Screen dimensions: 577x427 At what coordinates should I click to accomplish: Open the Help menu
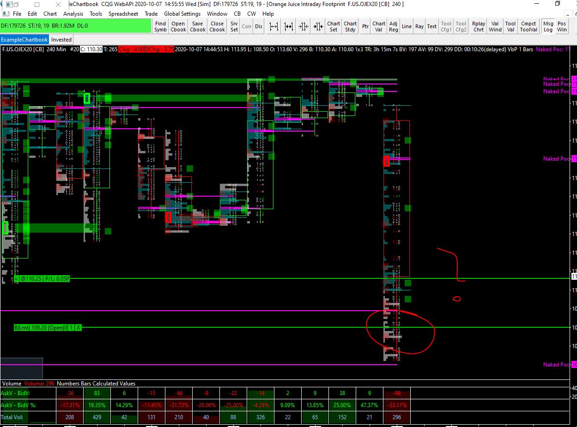[x=268, y=14]
